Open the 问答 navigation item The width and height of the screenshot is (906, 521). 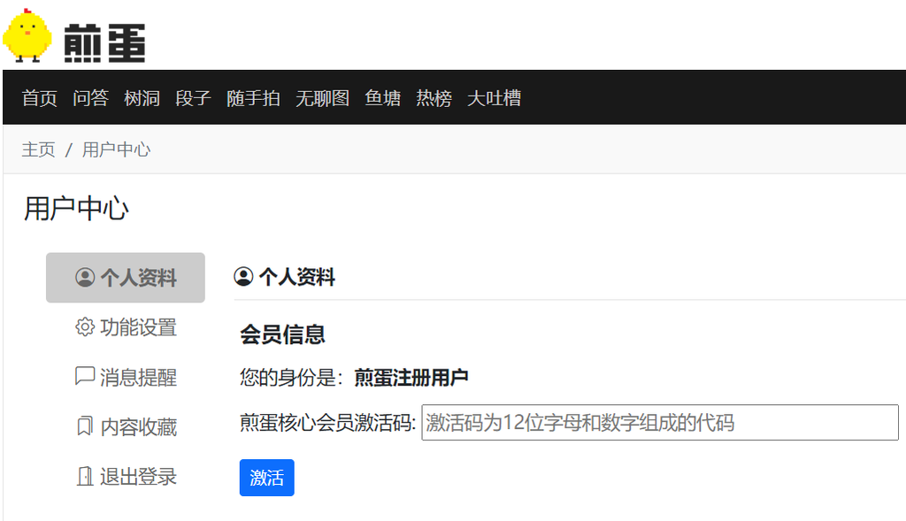91,98
